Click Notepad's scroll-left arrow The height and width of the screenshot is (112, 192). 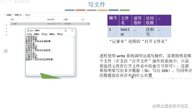click(x=27, y=75)
